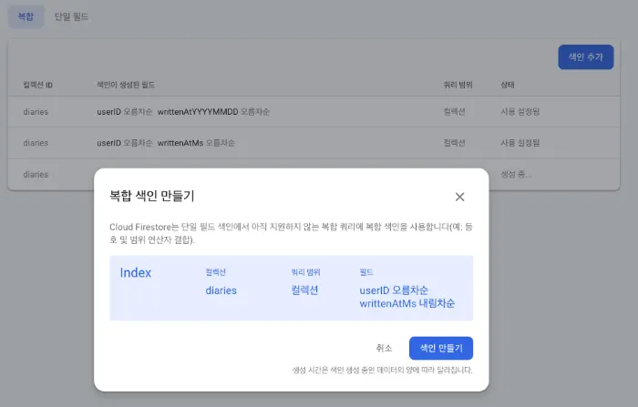
Task: Click 컬렉션 scope in the writtenAtMs 오름차순 row
Action: coord(454,143)
